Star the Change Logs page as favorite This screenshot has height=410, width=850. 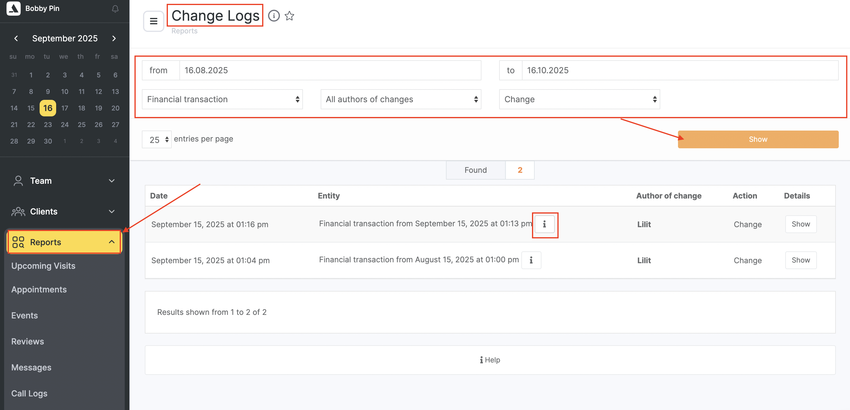(289, 15)
